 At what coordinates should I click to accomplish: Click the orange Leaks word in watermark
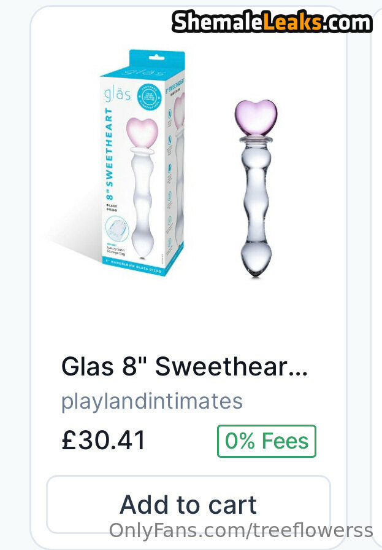[292, 22]
